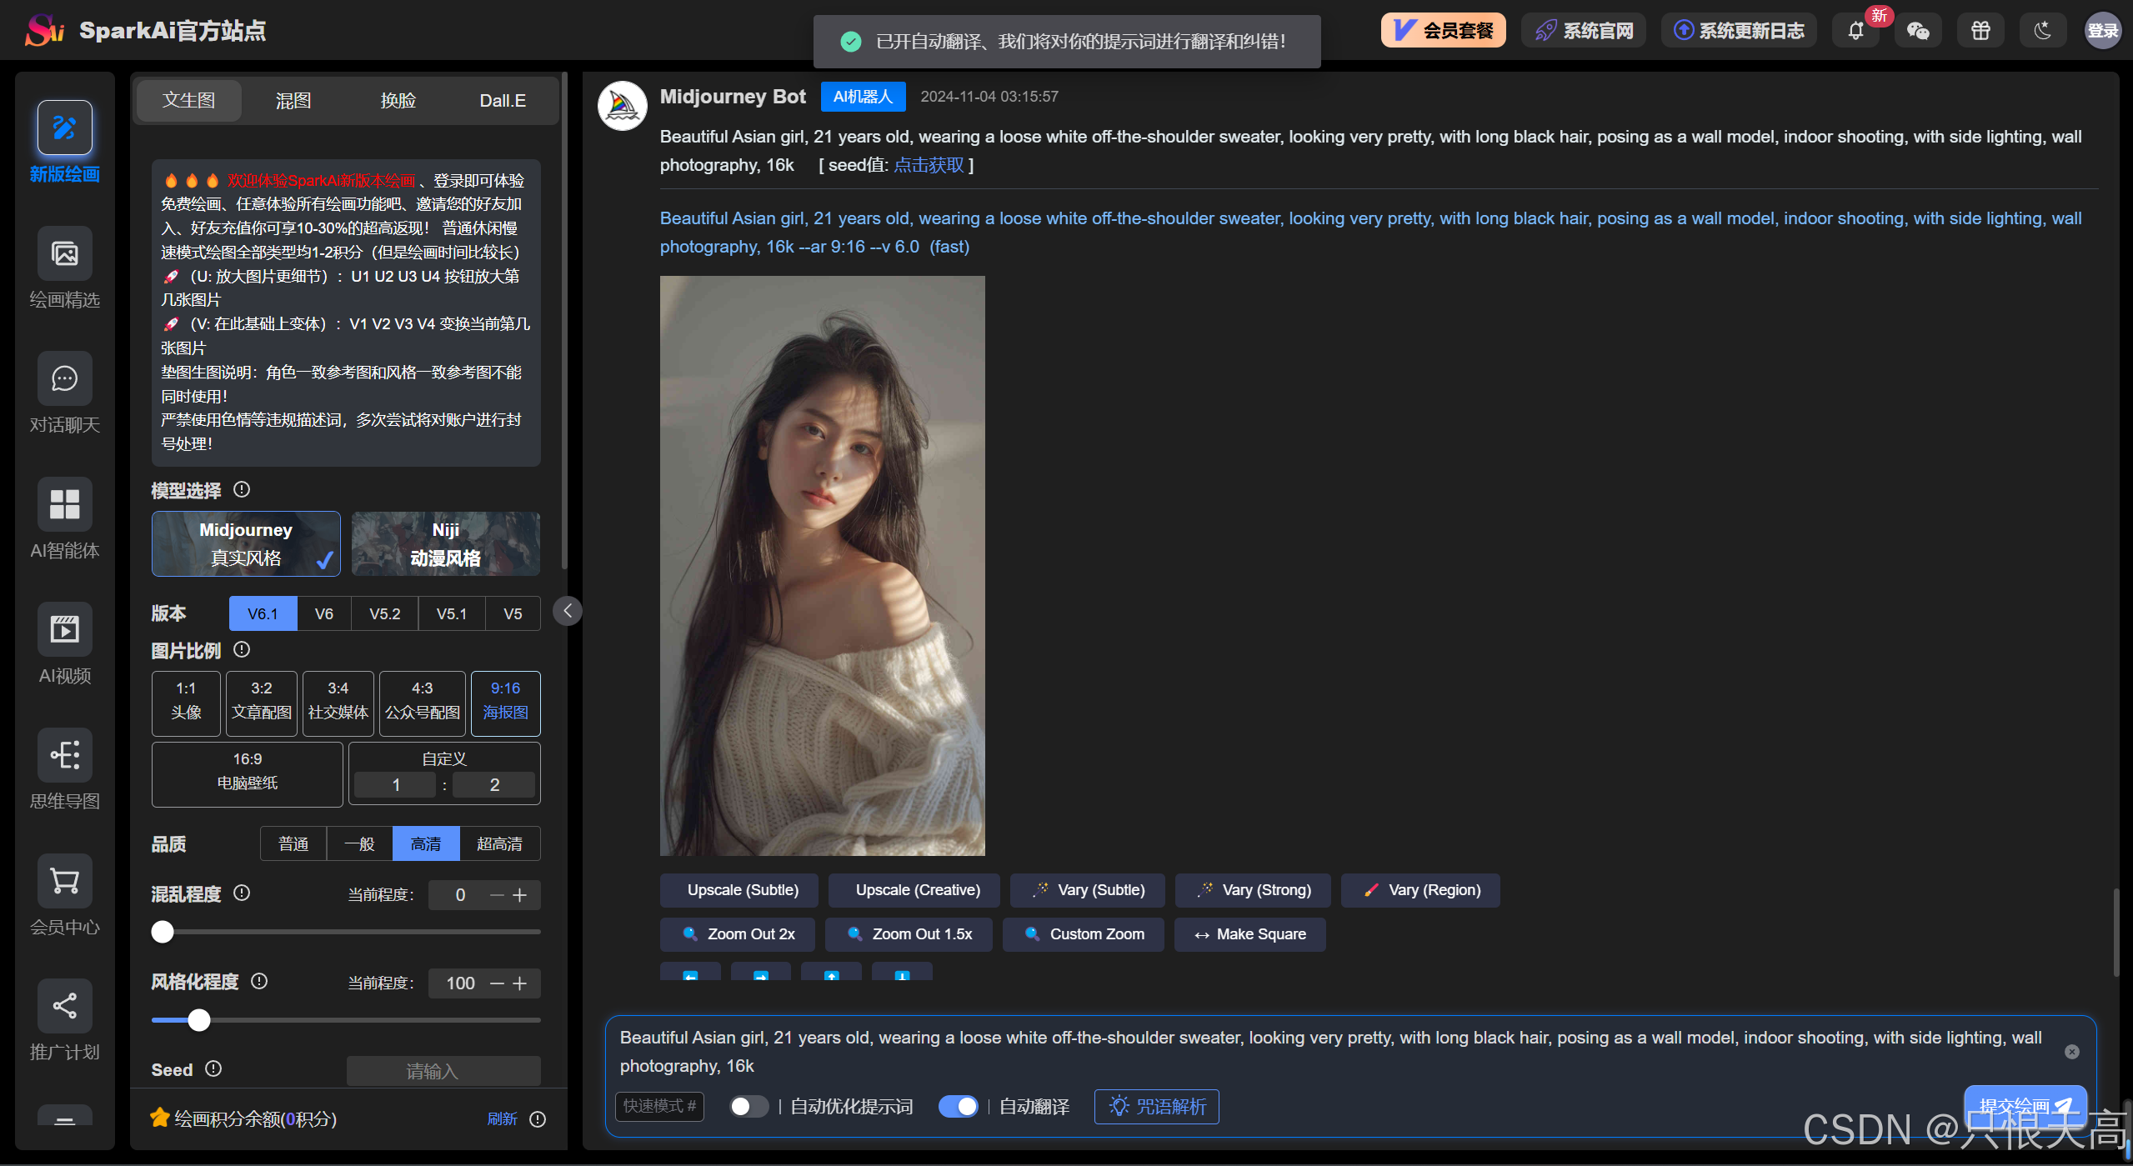Toggle dark mode moon icon
Image resolution: width=2133 pixels, height=1166 pixels.
click(2042, 31)
